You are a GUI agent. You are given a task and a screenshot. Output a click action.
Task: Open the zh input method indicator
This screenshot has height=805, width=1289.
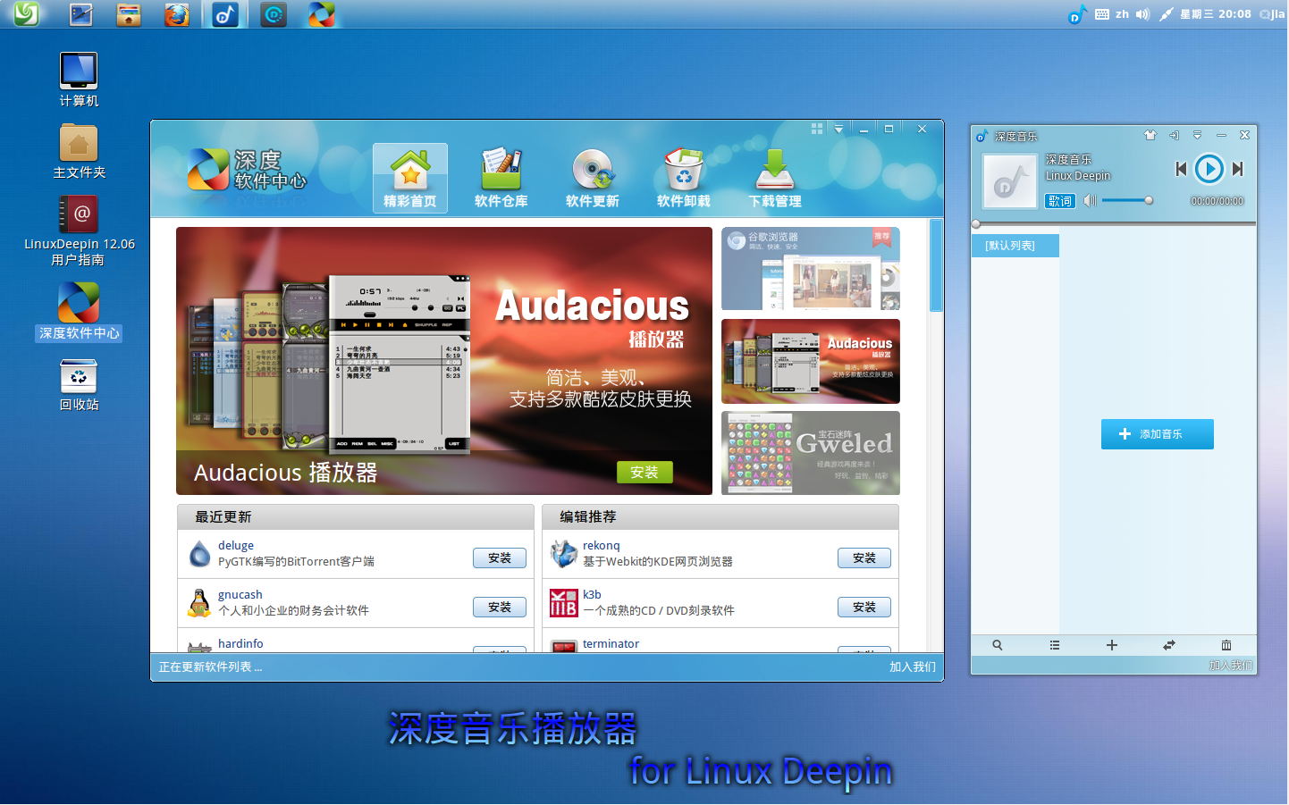point(1122,14)
